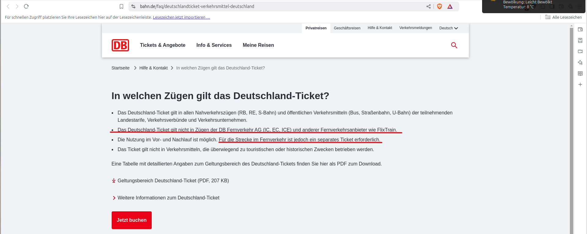
Task: Click bullet text mentioning FlixTrain
Action: click(257, 130)
